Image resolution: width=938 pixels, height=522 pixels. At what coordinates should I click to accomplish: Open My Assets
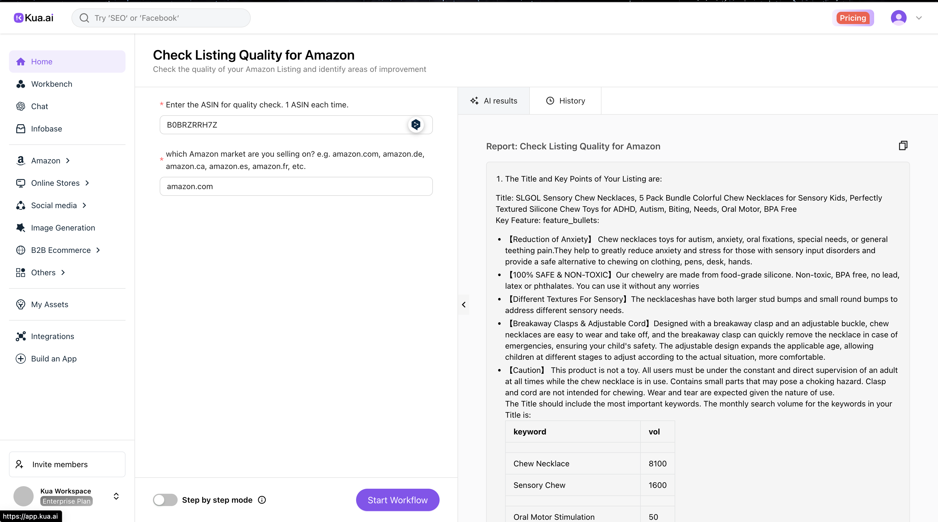coord(50,304)
